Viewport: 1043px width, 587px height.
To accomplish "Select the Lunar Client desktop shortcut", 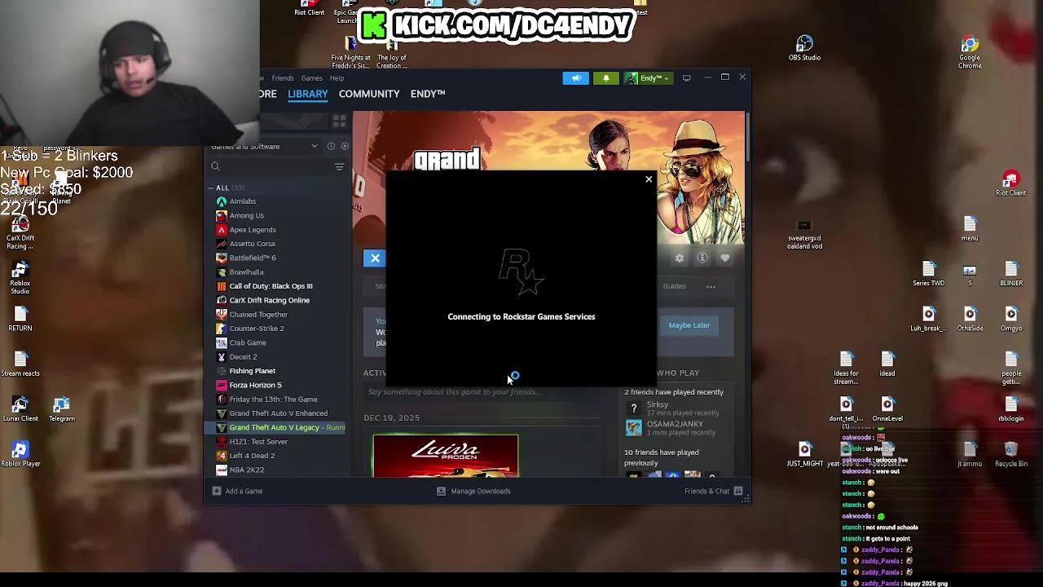I will click(20, 409).
